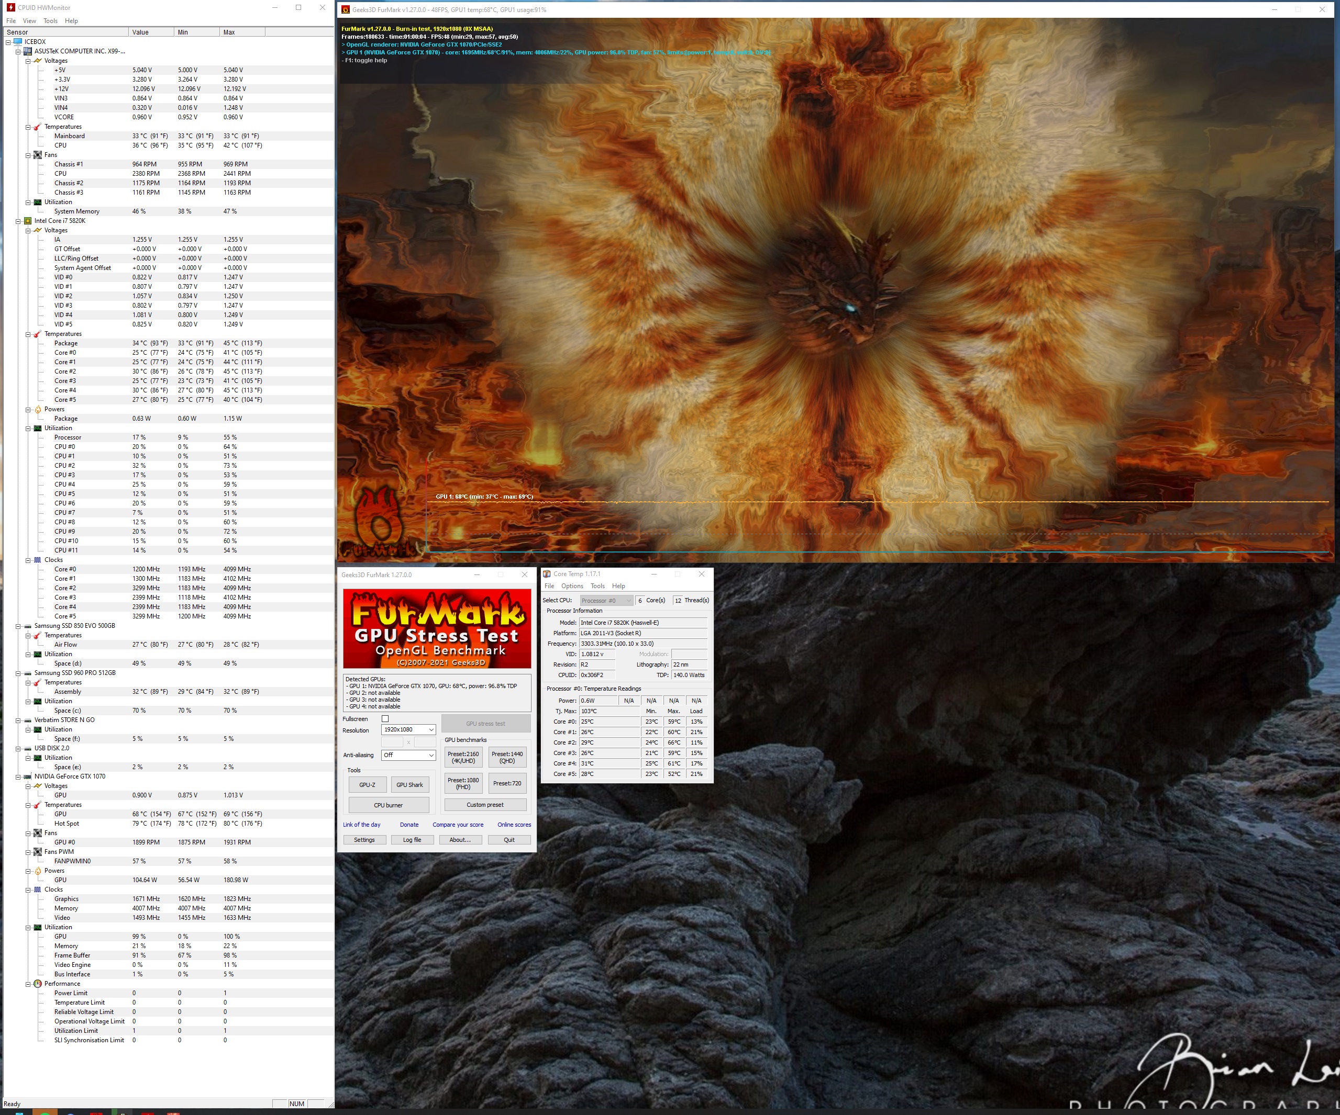Open the Anti-aliasing dropdown set to Off

click(x=408, y=756)
